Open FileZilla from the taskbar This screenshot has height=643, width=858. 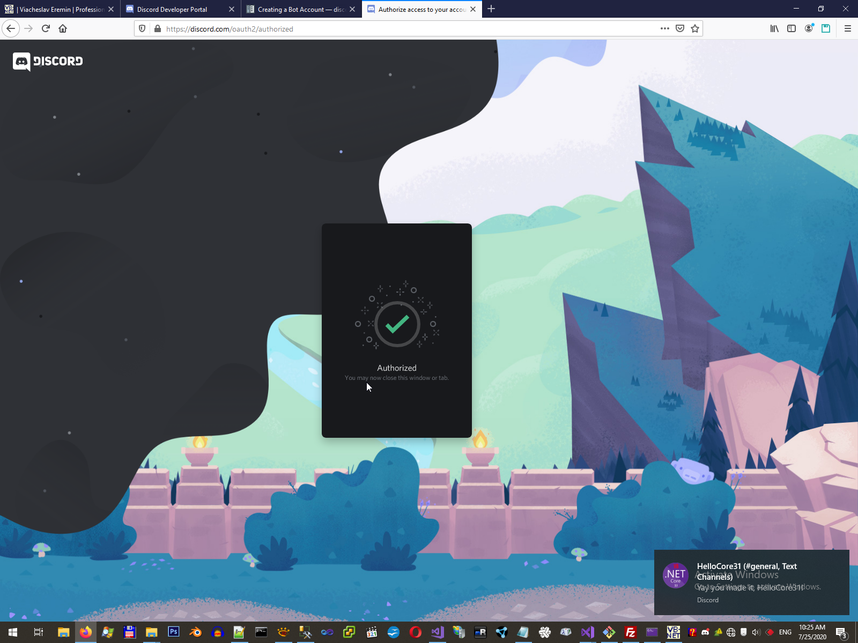pos(631,632)
